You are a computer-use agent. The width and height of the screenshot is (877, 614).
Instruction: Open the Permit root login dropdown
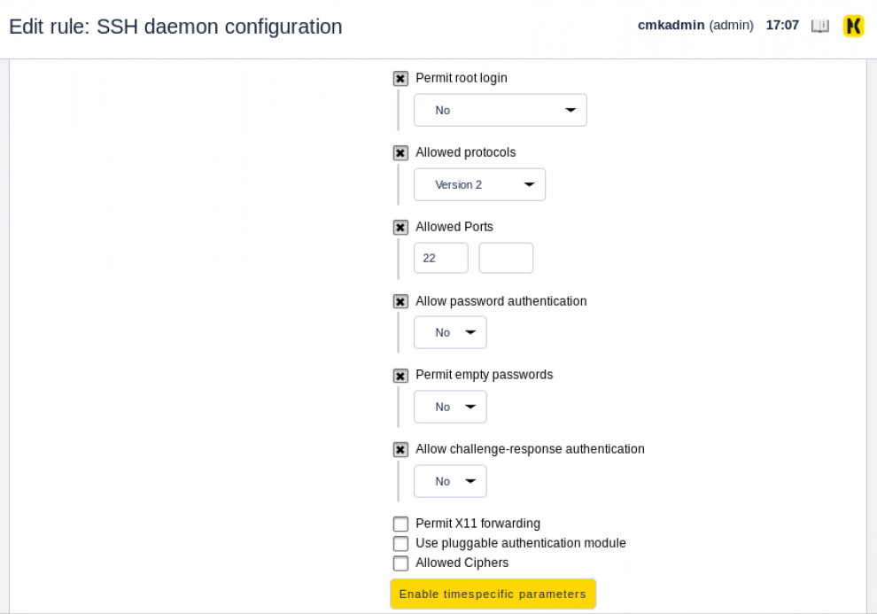click(x=500, y=110)
